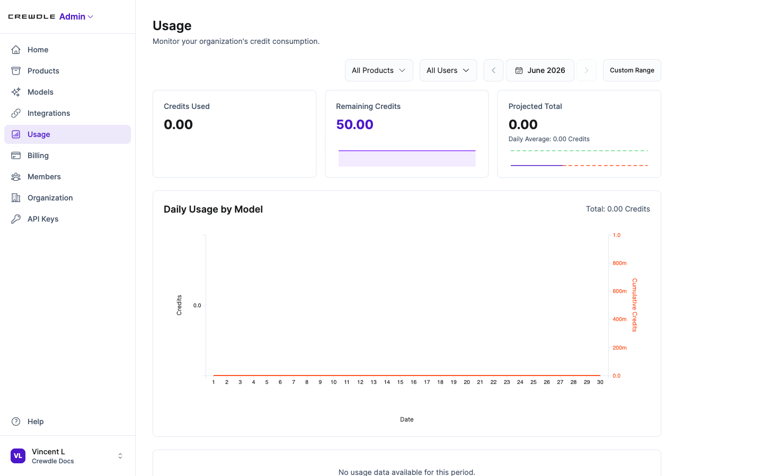Click the Billing card icon
This screenshot has height=476, width=763.
[16, 155]
